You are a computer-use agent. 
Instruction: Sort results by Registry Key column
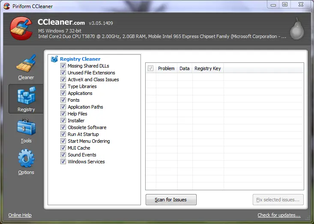click(x=208, y=68)
